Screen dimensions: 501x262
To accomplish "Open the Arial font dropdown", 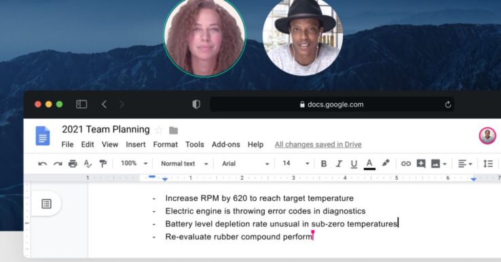I will pos(245,164).
